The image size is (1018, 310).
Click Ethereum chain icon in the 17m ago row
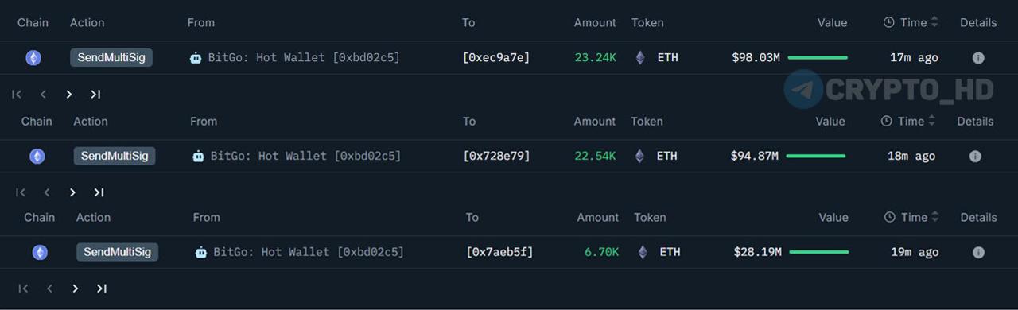point(33,58)
